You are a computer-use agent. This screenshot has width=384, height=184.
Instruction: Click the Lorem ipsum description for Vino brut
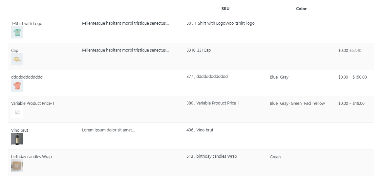tap(108, 130)
